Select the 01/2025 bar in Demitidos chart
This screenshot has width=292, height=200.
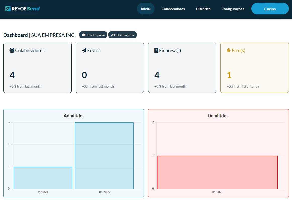tap(218, 172)
